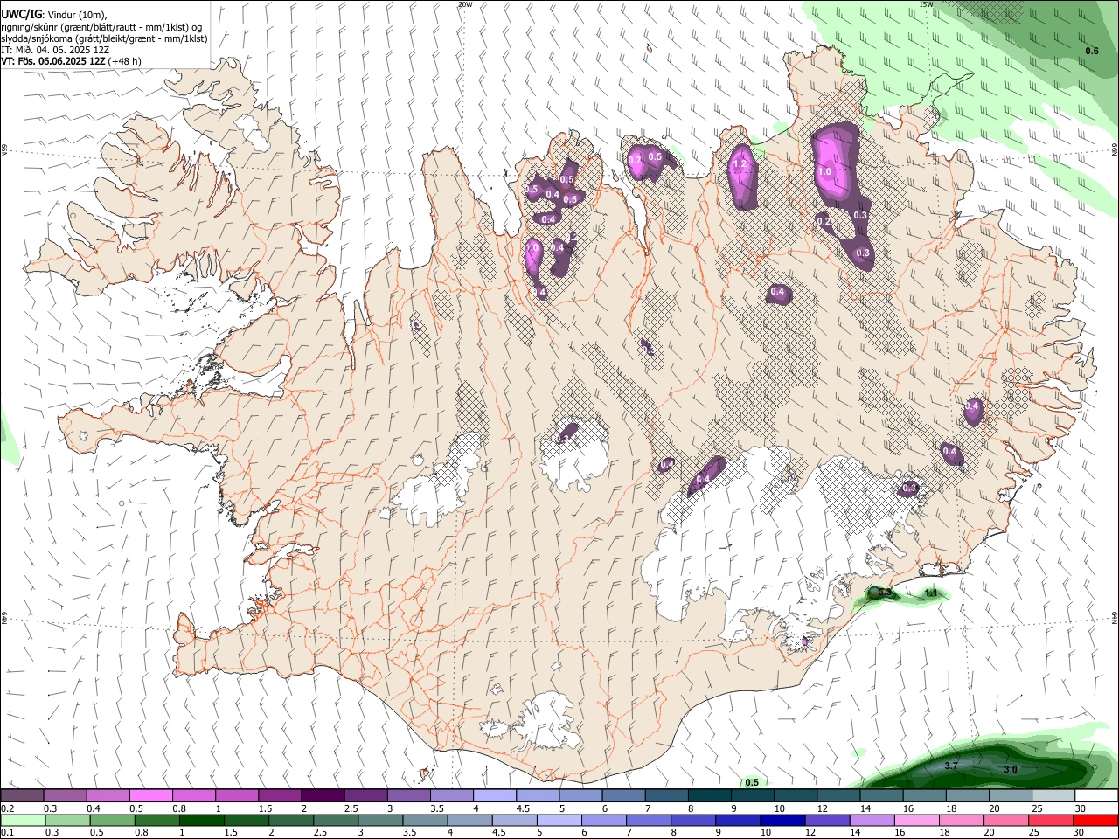Viewport: 1119px width, 839px height.
Task: Pick bottom legend swatch between 1 and 1.5
Action: pos(202,820)
